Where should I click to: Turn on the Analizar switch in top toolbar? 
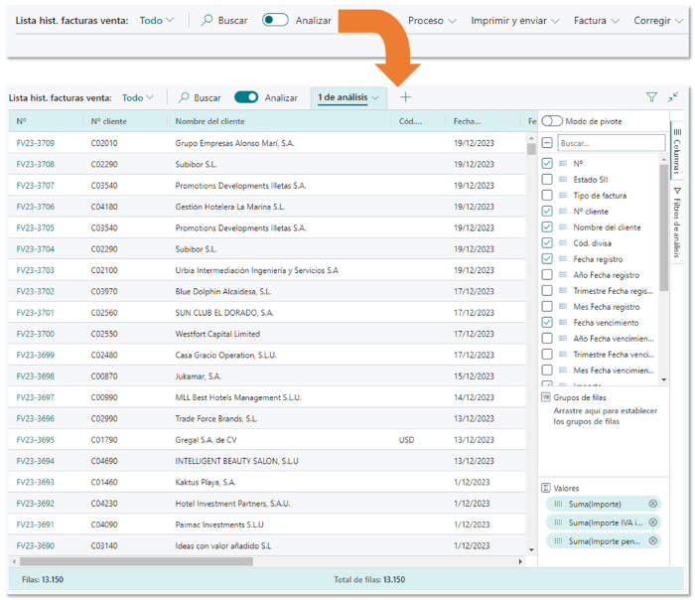pos(275,20)
